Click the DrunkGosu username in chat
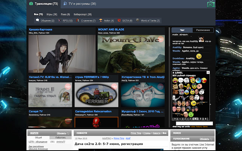Screen dimensions: 242x151 click(178, 59)
